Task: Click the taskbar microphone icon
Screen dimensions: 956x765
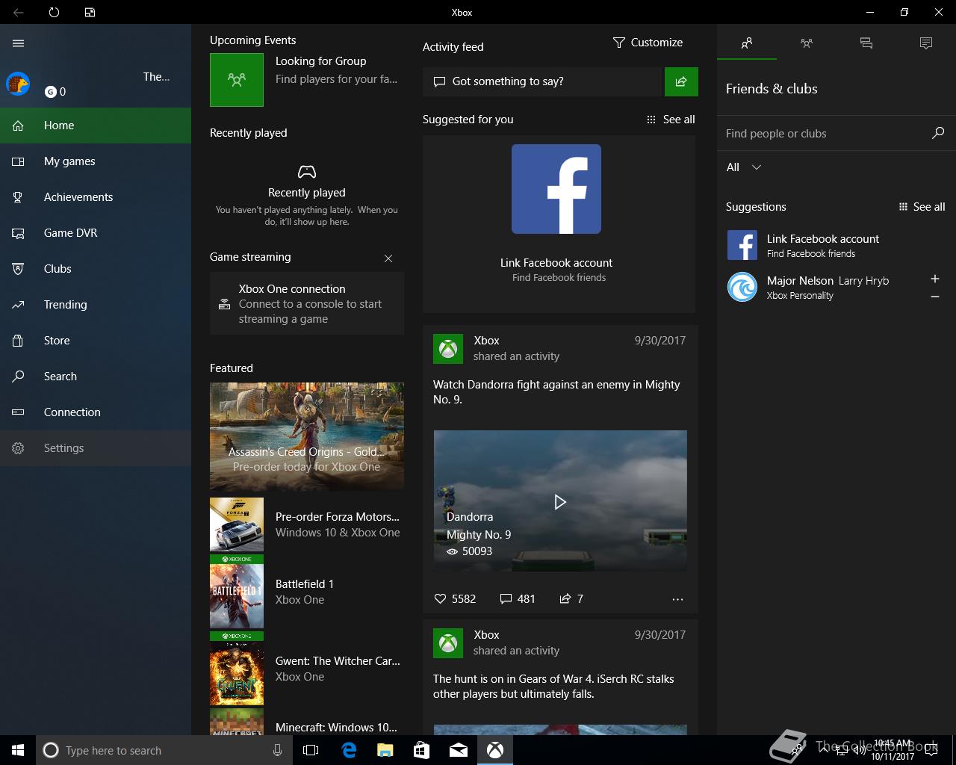Action: pyautogui.click(x=277, y=750)
